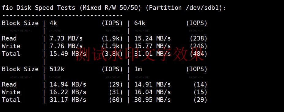Screen dimensions: 284x112
Task: Click the 64k read speed 15.24 MB/s
Action: (153, 38)
